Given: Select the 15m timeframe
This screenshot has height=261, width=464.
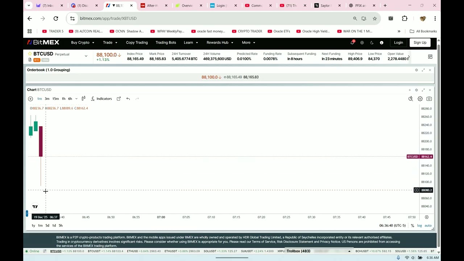Looking at the screenshot, I should pos(55,99).
